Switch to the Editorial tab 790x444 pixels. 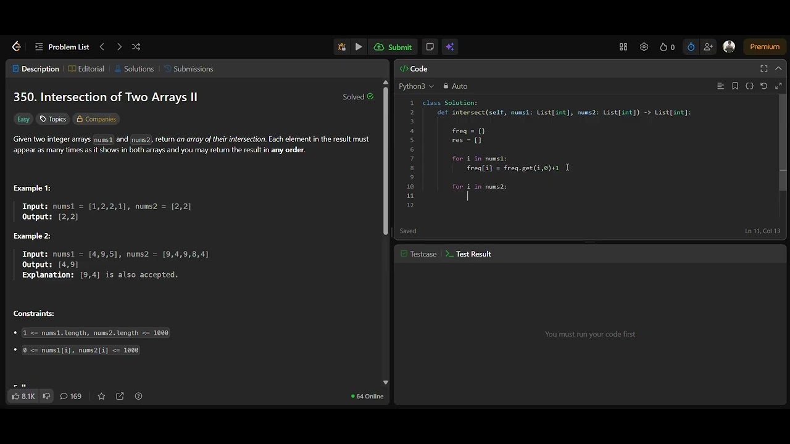pos(86,69)
